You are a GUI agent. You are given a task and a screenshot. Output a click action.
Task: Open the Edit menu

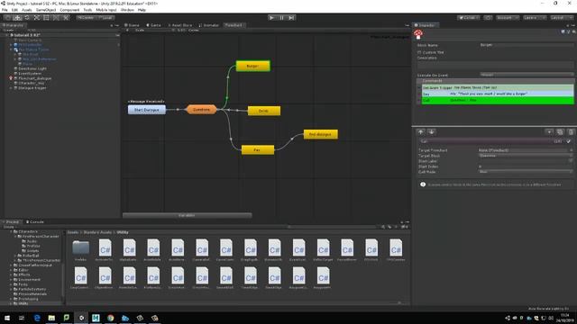14,10
